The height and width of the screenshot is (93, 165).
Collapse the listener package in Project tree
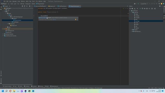pos(11,19)
